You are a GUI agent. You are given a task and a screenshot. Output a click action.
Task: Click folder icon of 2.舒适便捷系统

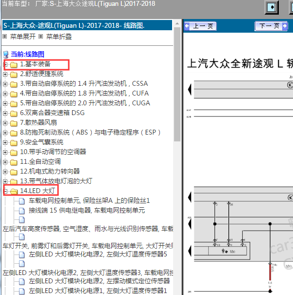(14, 75)
